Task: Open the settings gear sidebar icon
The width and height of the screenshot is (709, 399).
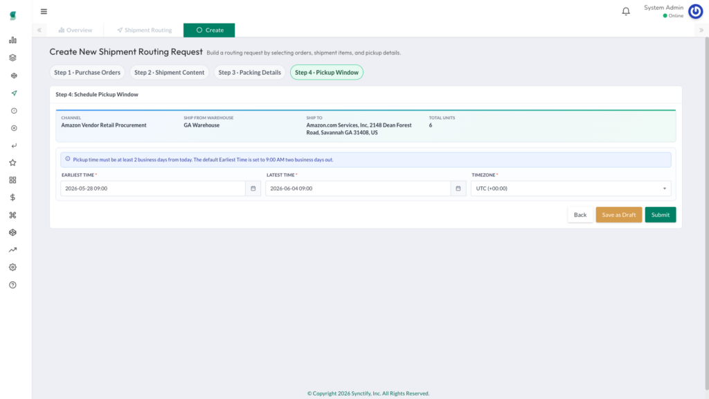Action: pos(12,267)
